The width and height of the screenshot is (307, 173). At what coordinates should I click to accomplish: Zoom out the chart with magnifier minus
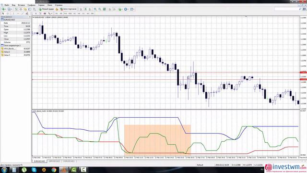click(x=100, y=9)
